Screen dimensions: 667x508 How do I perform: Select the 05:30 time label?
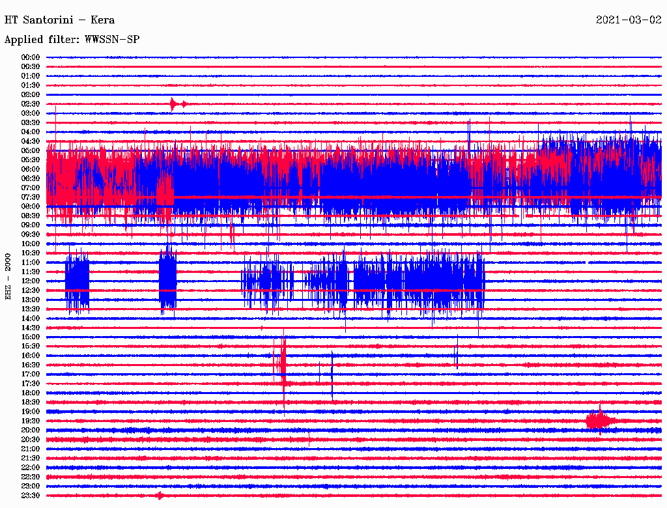click(31, 160)
